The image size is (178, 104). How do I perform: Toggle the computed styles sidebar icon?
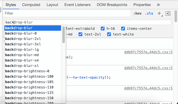click(x=168, y=14)
